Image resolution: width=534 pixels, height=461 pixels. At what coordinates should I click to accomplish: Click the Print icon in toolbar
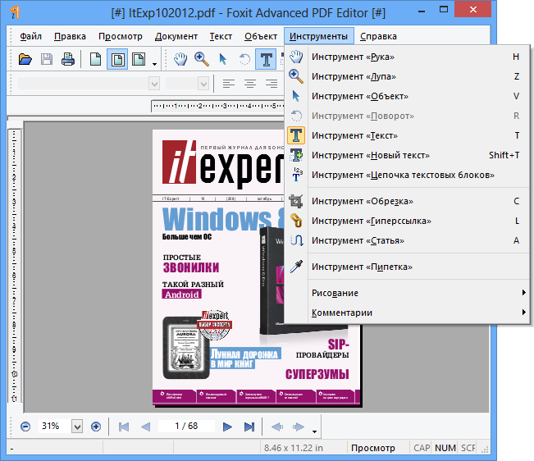point(68,59)
